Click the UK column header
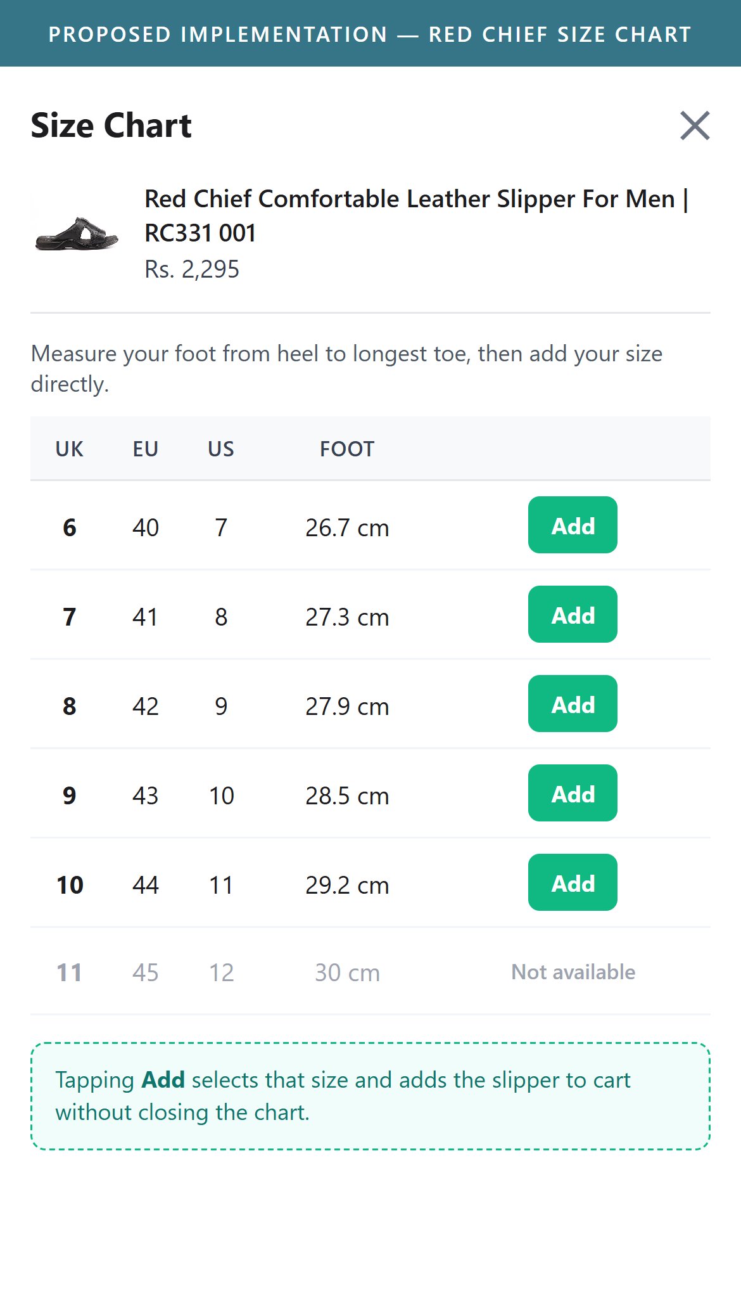This screenshot has width=741, height=1293. pos(69,449)
